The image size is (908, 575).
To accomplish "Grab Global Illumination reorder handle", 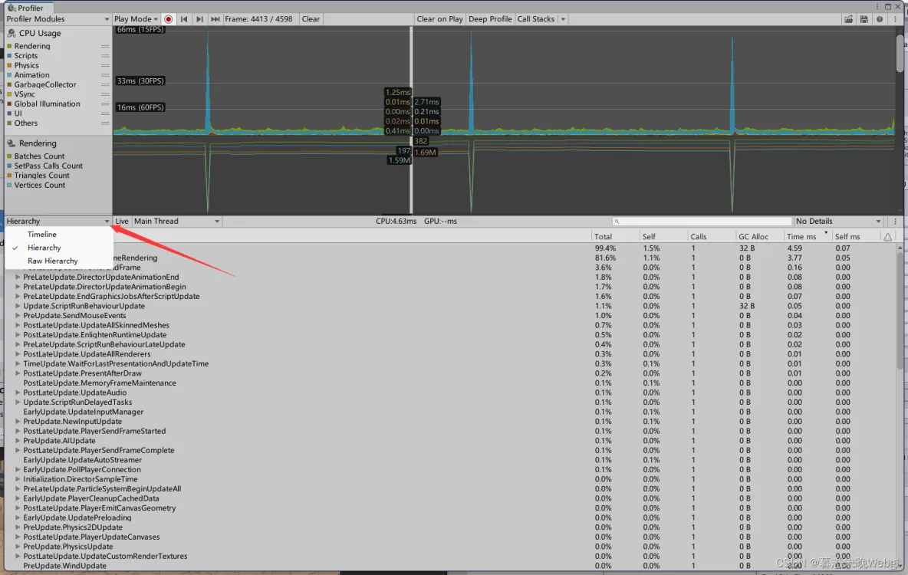I will (105, 104).
